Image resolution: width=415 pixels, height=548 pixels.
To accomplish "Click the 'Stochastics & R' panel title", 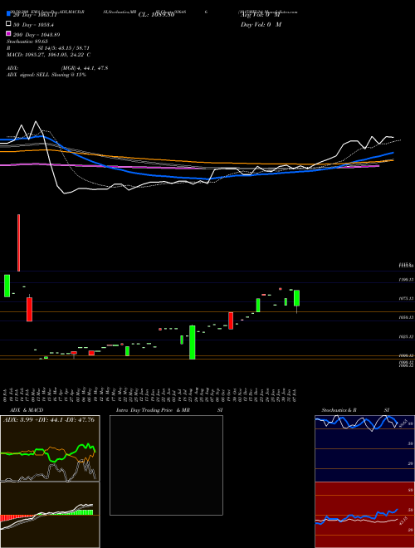I will tap(339, 410).
